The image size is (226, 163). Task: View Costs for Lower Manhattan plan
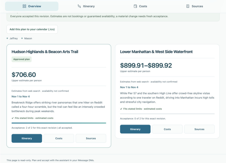167,129
